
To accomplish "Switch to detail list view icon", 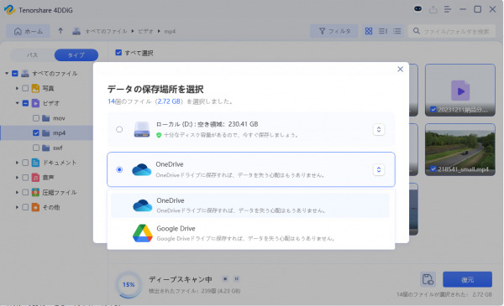I will tap(383, 31).
